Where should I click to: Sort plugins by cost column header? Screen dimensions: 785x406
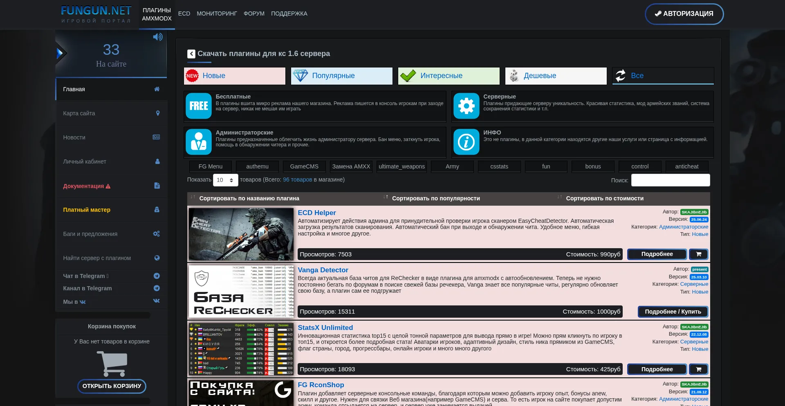[604, 198]
